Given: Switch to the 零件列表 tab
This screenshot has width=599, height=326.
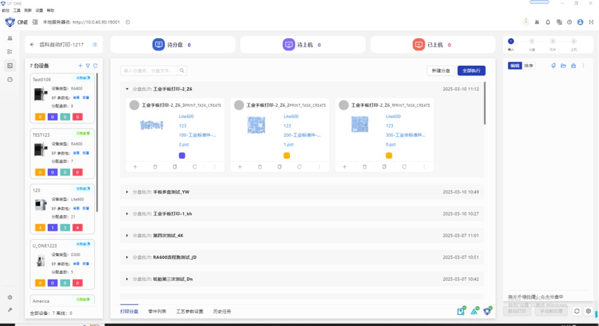Looking at the screenshot, I should (157, 311).
